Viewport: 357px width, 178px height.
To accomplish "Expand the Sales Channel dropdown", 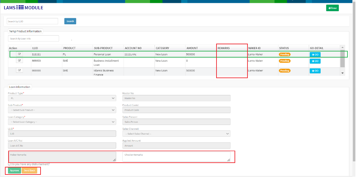I will (176, 134).
